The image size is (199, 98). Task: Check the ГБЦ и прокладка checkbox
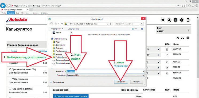click(x=10, y=79)
